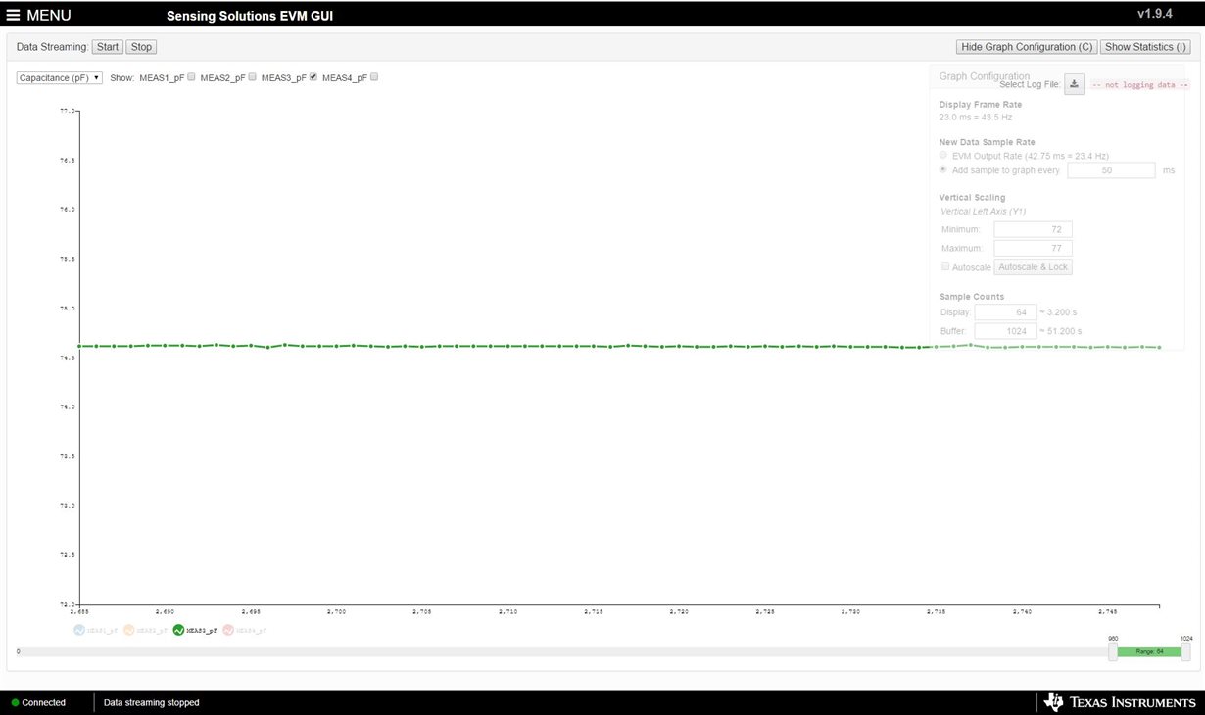Click the green Connected status indicator
The image size is (1205, 715).
(x=17, y=702)
